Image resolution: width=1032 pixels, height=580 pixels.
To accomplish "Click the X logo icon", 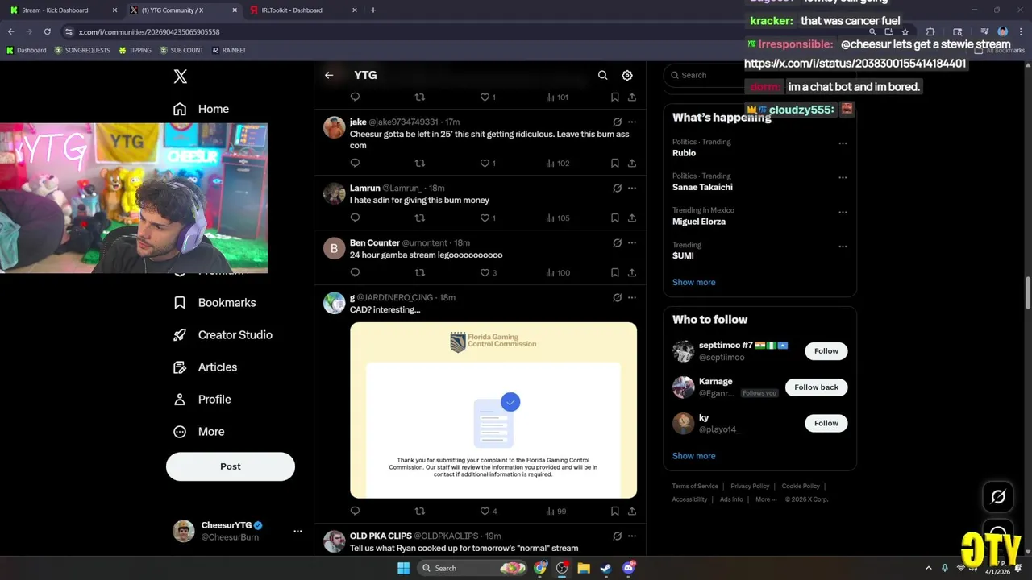I will pos(181,77).
